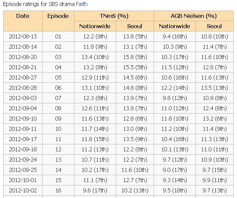
Task: Select the 10.8 (10th) AGB Seoul cell
Action: click(x=214, y=36)
